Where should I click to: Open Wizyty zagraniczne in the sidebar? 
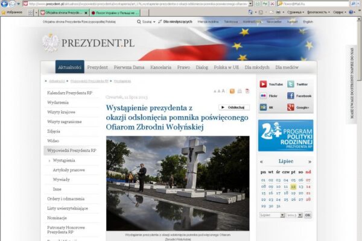65,122
